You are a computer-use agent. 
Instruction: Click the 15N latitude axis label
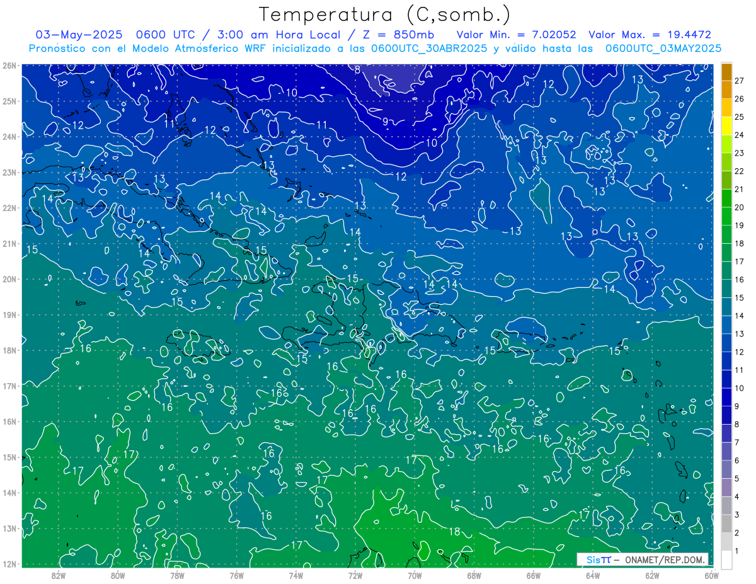(x=9, y=457)
